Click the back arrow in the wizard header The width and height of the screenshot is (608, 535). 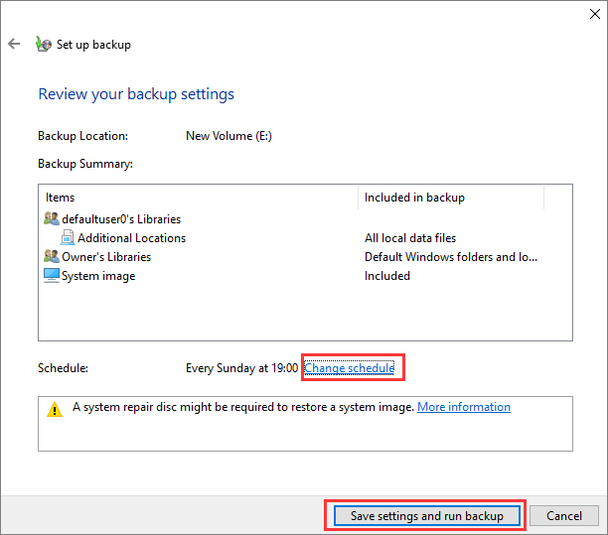(x=14, y=45)
